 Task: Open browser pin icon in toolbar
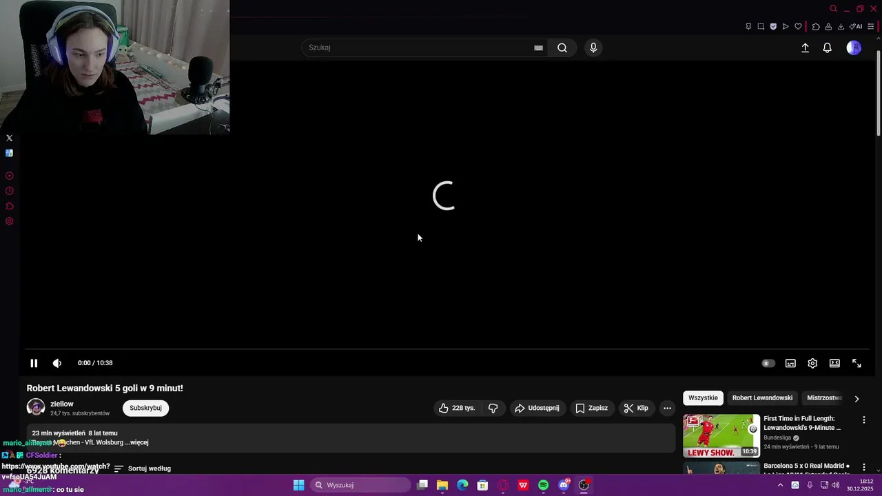point(748,27)
